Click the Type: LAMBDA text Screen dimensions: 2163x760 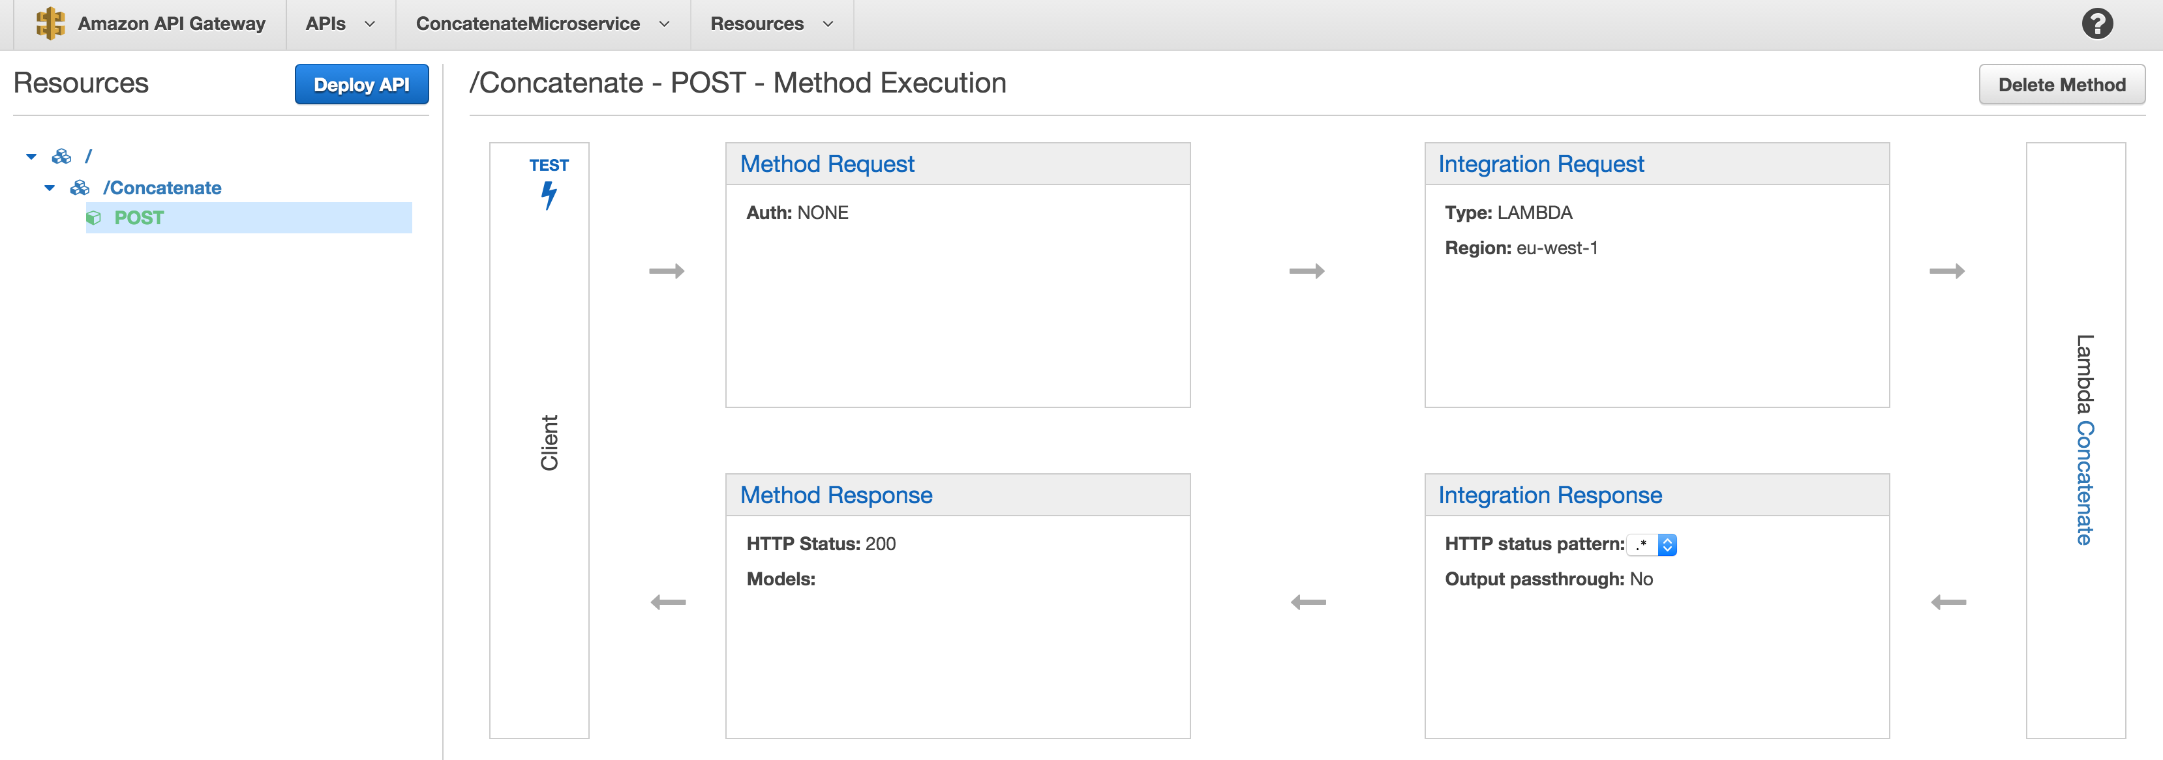tap(1508, 213)
